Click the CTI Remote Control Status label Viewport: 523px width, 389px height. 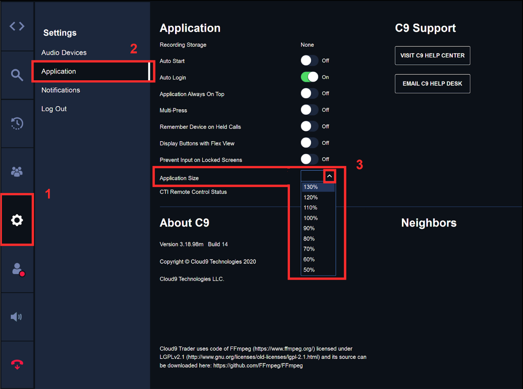point(193,192)
